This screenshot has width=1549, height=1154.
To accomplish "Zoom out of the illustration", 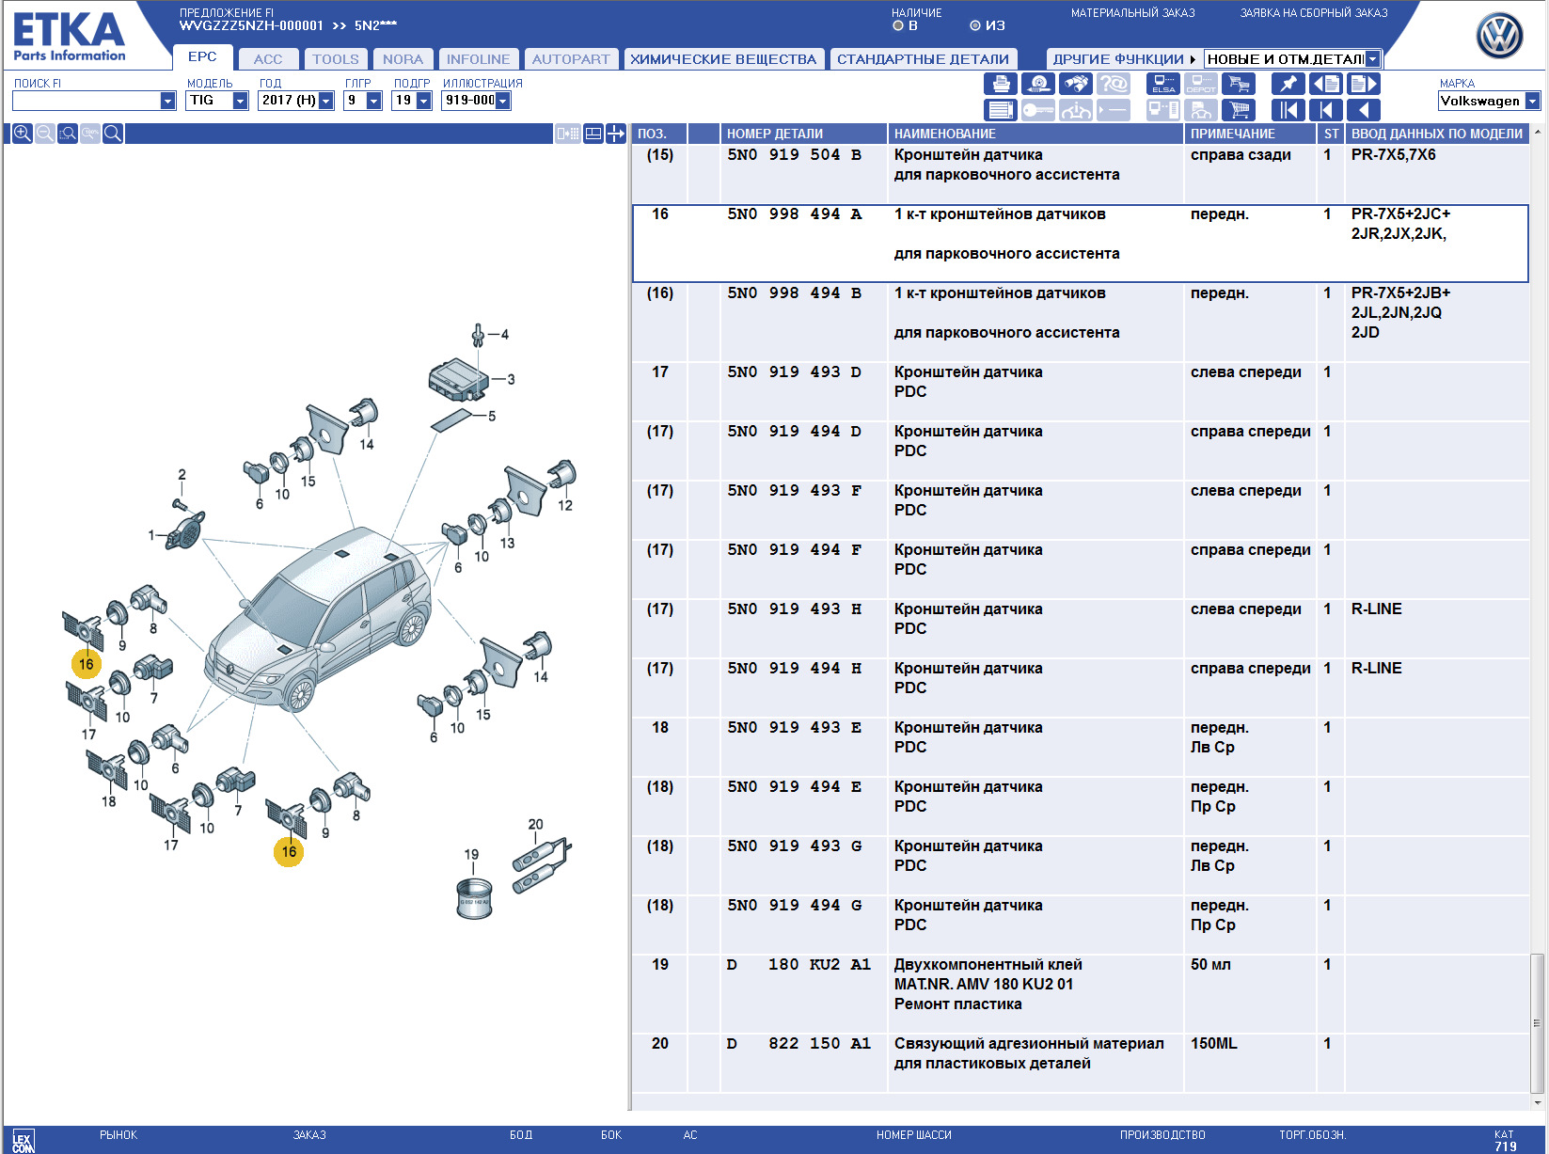I will (45, 134).
